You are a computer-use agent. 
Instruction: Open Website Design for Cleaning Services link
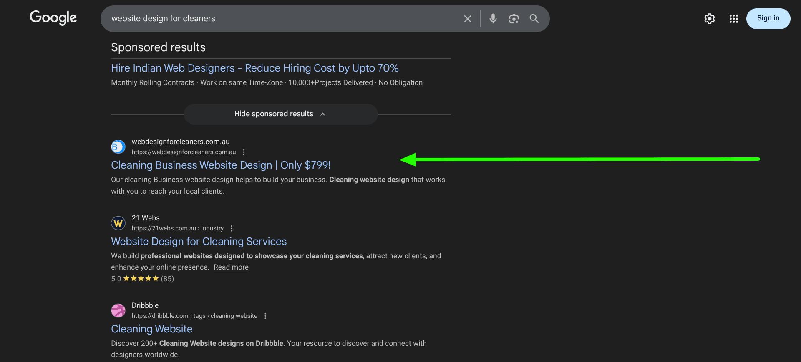(x=199, y=242)
